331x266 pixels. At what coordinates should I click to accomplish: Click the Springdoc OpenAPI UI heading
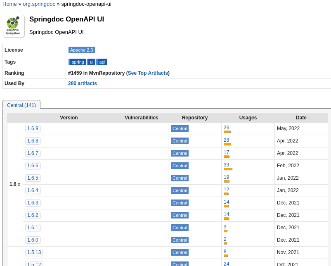coord(67,19)
